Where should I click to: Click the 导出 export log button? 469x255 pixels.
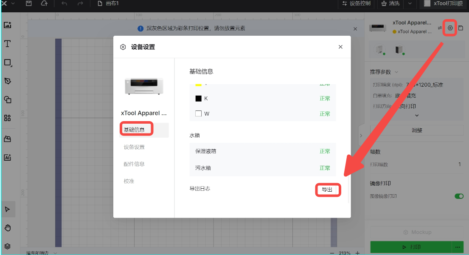pos(327,190)
